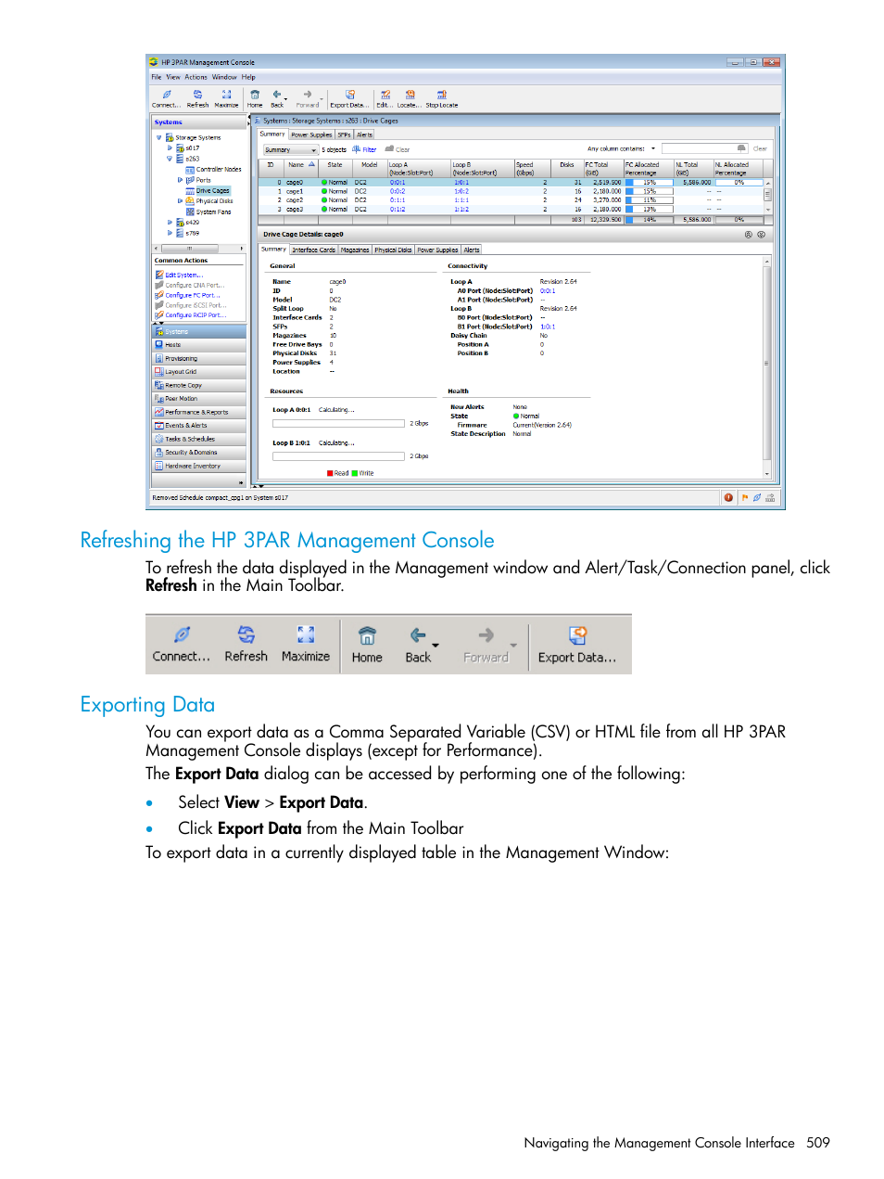Open Performance & Reports manager pane

[200, 412]
